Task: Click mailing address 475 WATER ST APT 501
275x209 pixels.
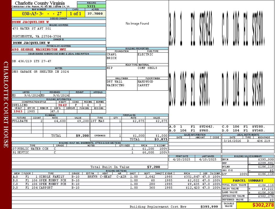Action: [x=32, y=28]
